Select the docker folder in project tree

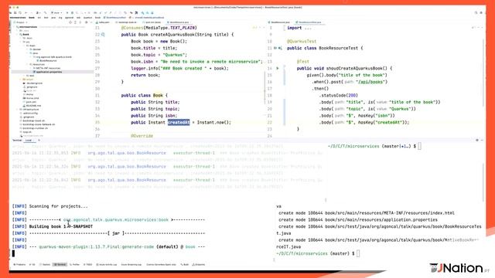pyautogui.click(x=36, y=49)
